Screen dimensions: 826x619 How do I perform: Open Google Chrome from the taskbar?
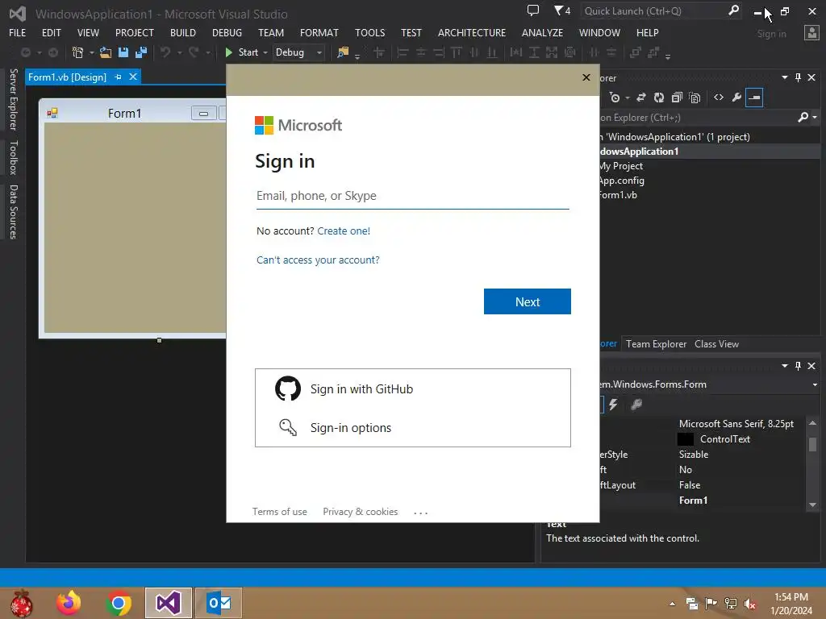[x=119, y=603]
